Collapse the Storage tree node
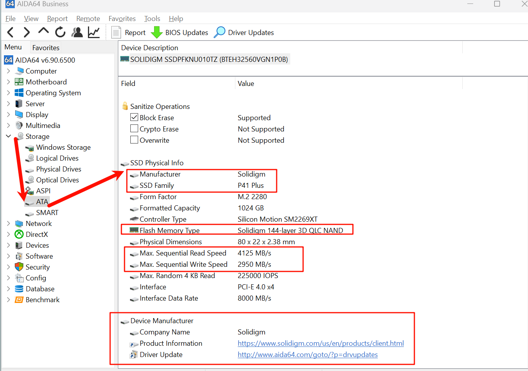This screenshot has height=371, width=528. pyautogui.click(x=9, y=136)
